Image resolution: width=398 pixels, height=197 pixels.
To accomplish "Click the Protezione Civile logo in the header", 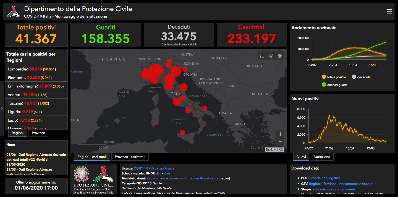I will click(x=14, y=12).
